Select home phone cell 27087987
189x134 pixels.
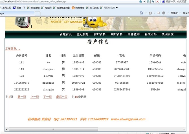[x=122, y=62]
